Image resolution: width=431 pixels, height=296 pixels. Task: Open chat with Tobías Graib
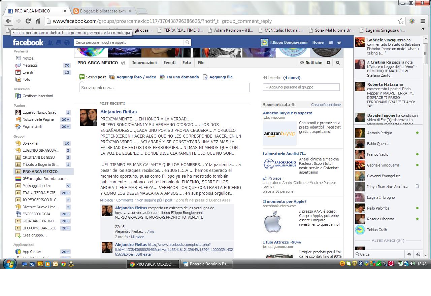point(388,230)
